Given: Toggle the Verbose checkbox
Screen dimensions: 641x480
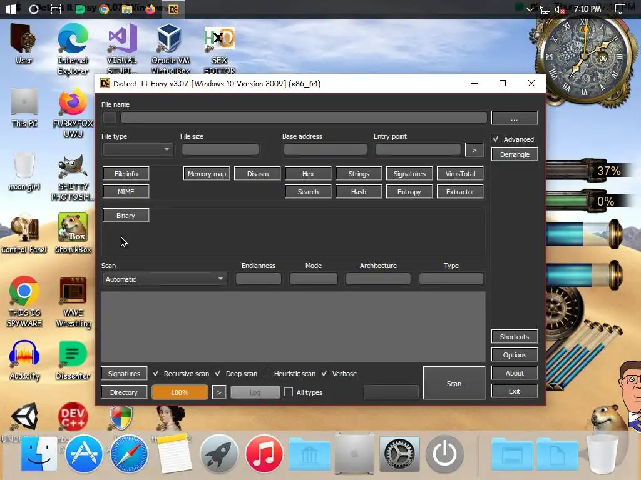Looking at the screenshot, I should 324,374.
